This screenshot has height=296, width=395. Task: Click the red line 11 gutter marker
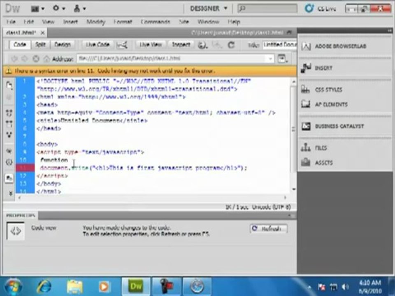click(x=25, y=168)
